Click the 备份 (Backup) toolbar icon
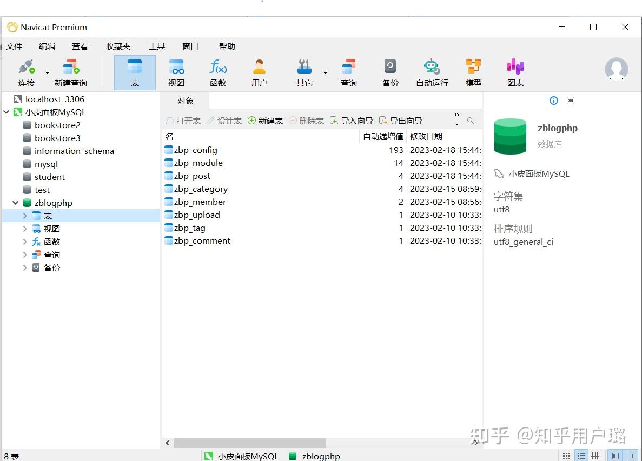The height and width of the screenshot is (461, 642). coord(389,71)
